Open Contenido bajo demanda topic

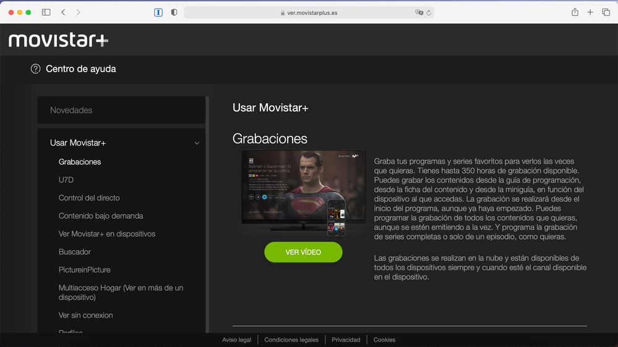coord(100,216)
